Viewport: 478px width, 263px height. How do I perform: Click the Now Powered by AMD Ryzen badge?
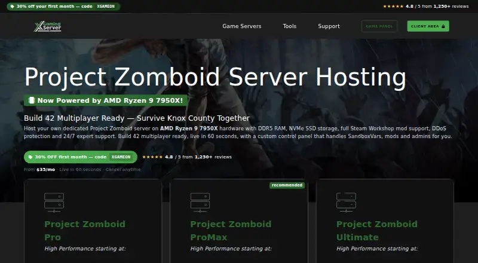pyautogui.click(x=106, y=100)
